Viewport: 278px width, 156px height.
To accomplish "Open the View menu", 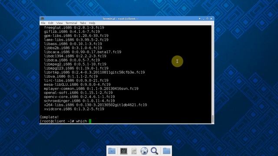I will pos(60,23).
